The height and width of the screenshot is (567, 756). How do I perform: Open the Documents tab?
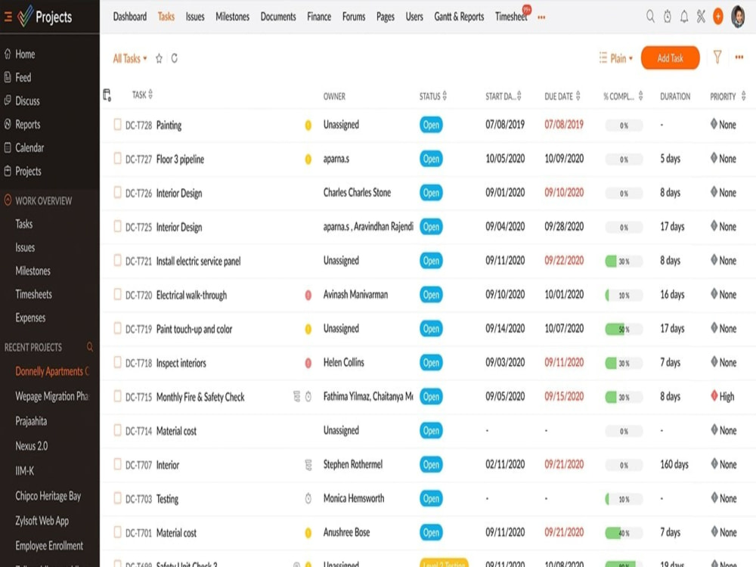(x=278, y=17)
